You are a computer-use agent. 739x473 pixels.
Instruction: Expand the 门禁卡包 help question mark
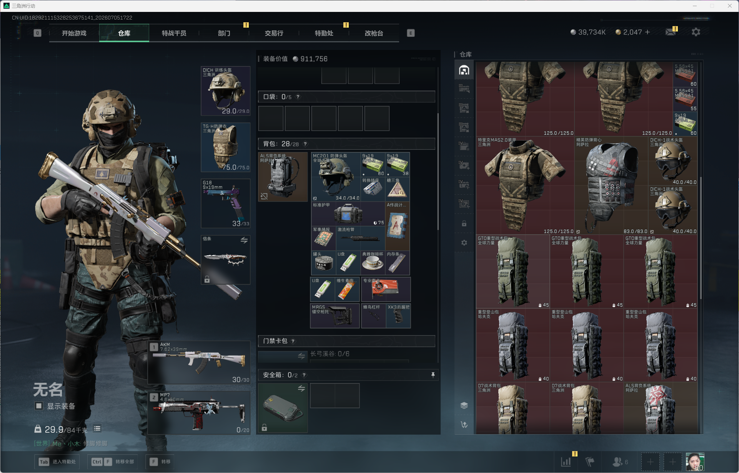tap(293, 341)
